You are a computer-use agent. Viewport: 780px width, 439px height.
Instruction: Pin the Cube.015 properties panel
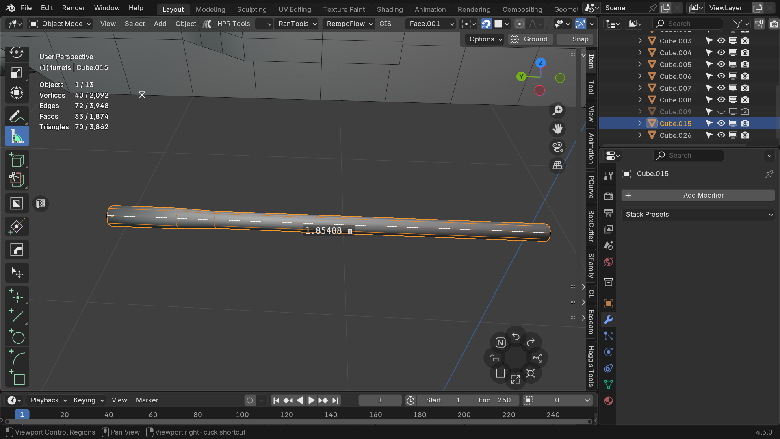click(x=769, y=174)
